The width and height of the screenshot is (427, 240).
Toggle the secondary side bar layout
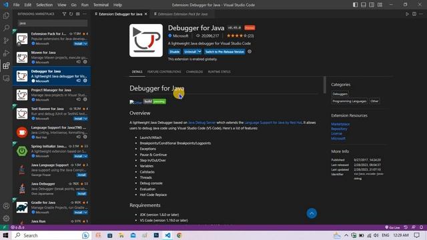[372, 5]
